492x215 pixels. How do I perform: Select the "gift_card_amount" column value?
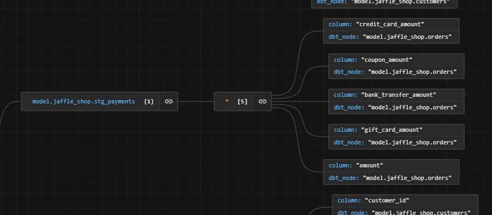point(391,130)
